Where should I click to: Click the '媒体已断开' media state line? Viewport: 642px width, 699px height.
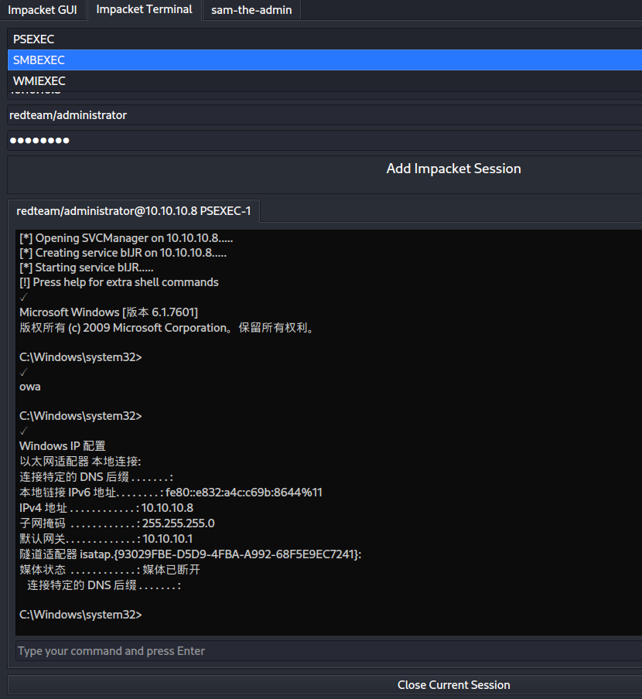110,570
